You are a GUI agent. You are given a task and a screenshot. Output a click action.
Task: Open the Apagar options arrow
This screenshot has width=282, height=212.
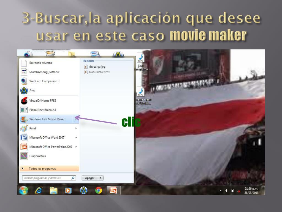click(x=101, y=178)
